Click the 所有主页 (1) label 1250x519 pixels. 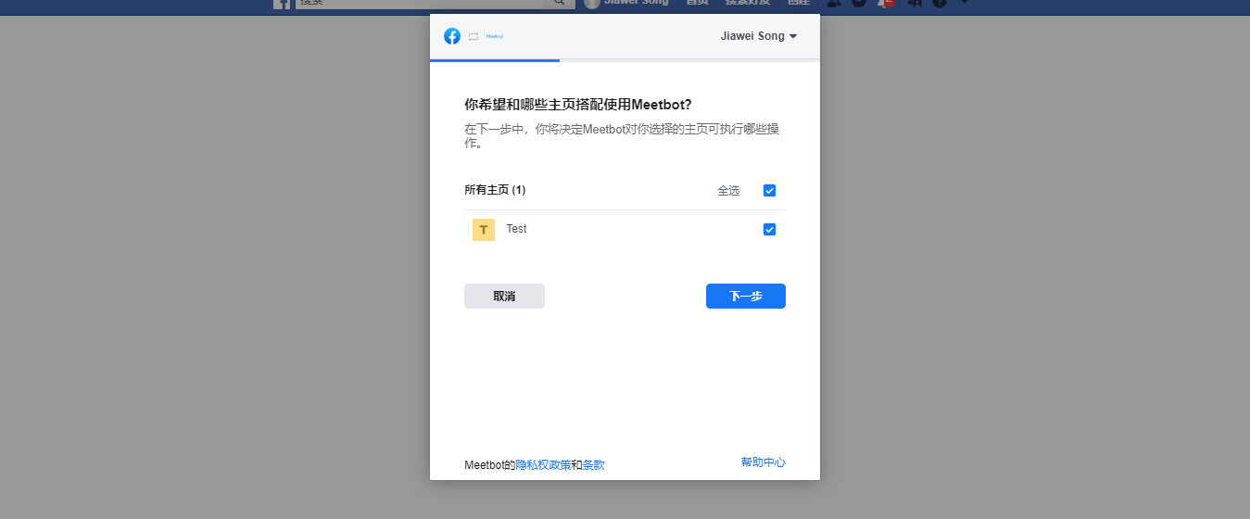click(495, 190)
